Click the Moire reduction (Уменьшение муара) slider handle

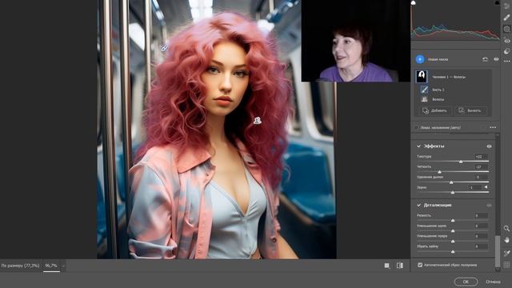pyautogui.click(x=453, y=242)
